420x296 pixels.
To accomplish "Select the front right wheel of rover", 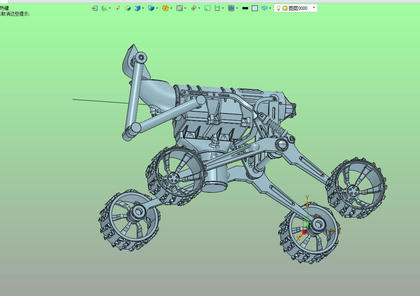I will tap(309, 234).
